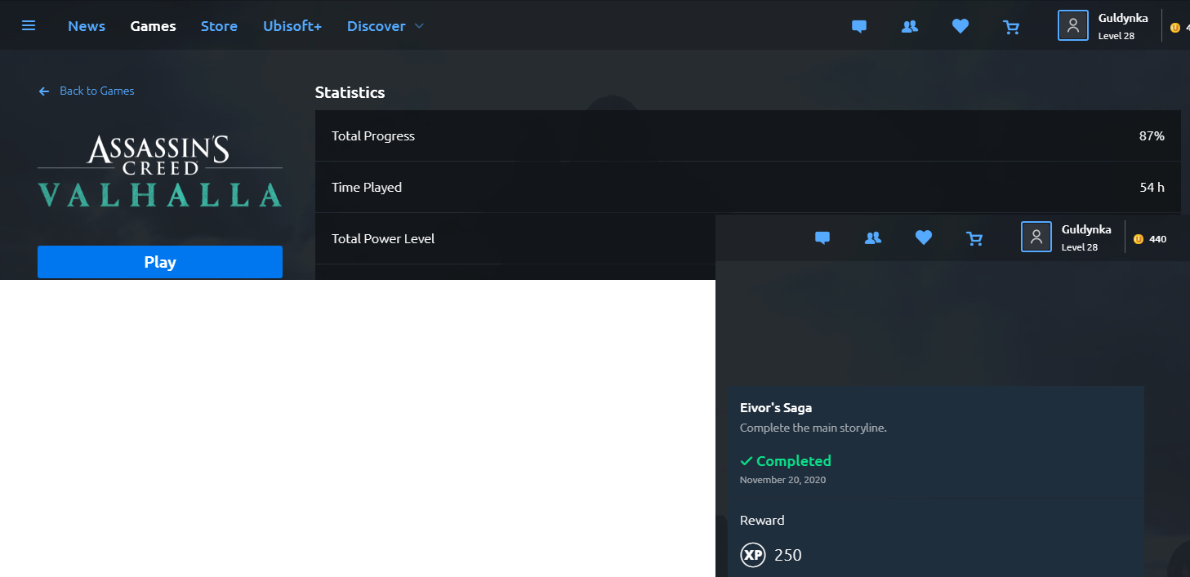Screen dimensions: 1190x577
Task: Click the 250 XP value
Action: 788,555
